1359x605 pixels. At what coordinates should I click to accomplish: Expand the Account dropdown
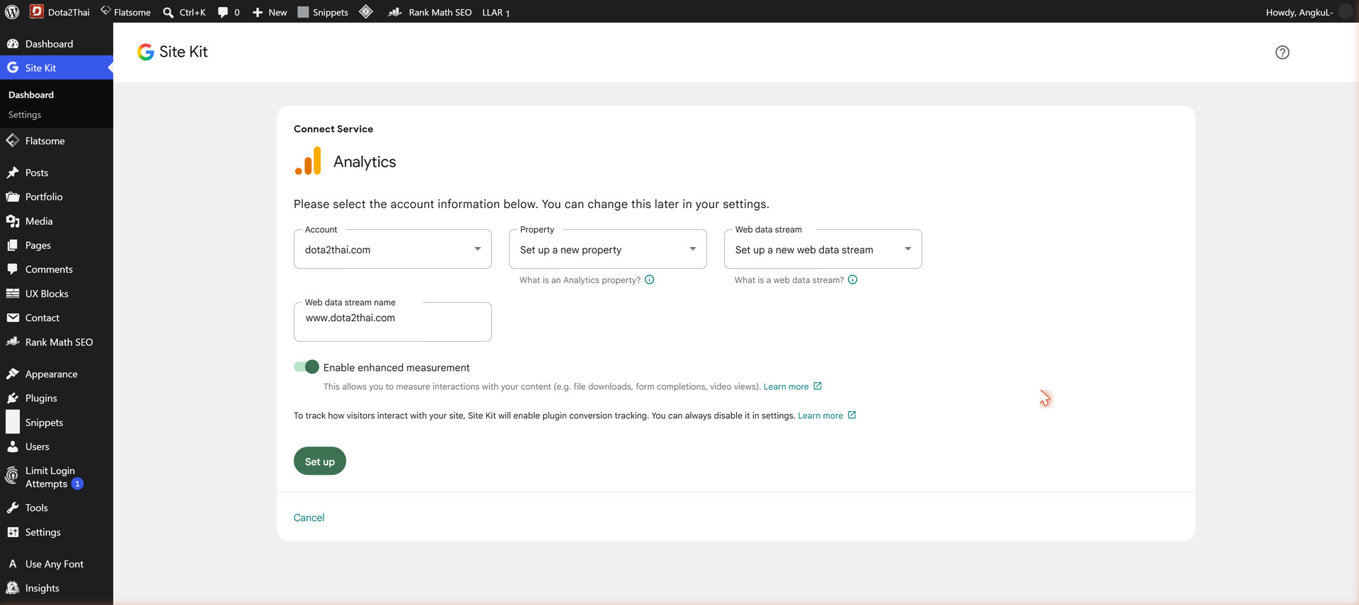[x=393, y=249]
